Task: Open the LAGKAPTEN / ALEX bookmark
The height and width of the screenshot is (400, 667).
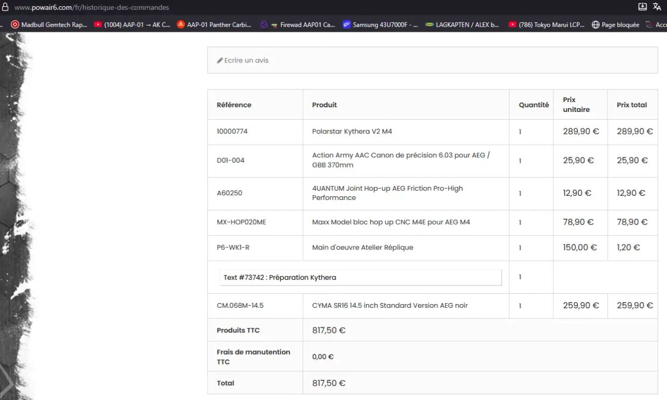Action: coord(462,24)
